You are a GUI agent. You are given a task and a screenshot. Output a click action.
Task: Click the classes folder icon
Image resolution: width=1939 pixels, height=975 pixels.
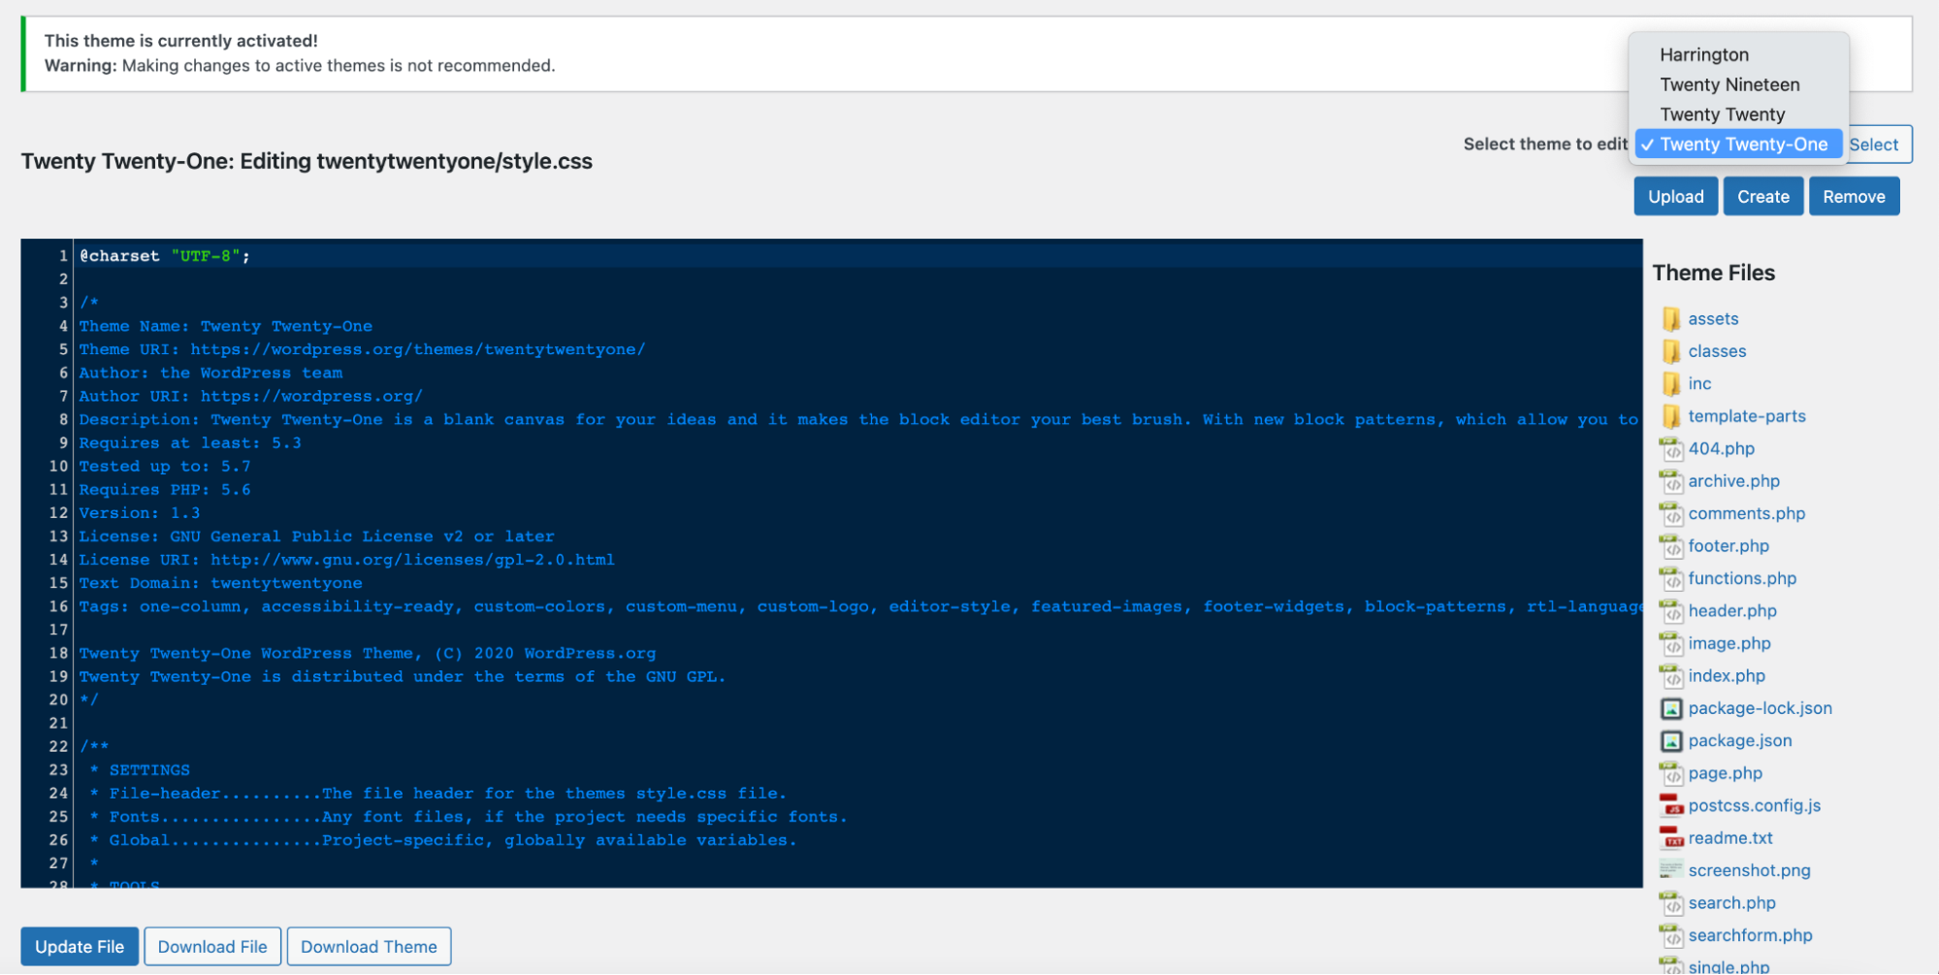[1670, 351]
